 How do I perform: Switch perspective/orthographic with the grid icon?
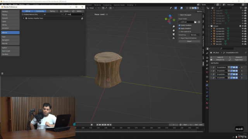[x=174, y=38]
